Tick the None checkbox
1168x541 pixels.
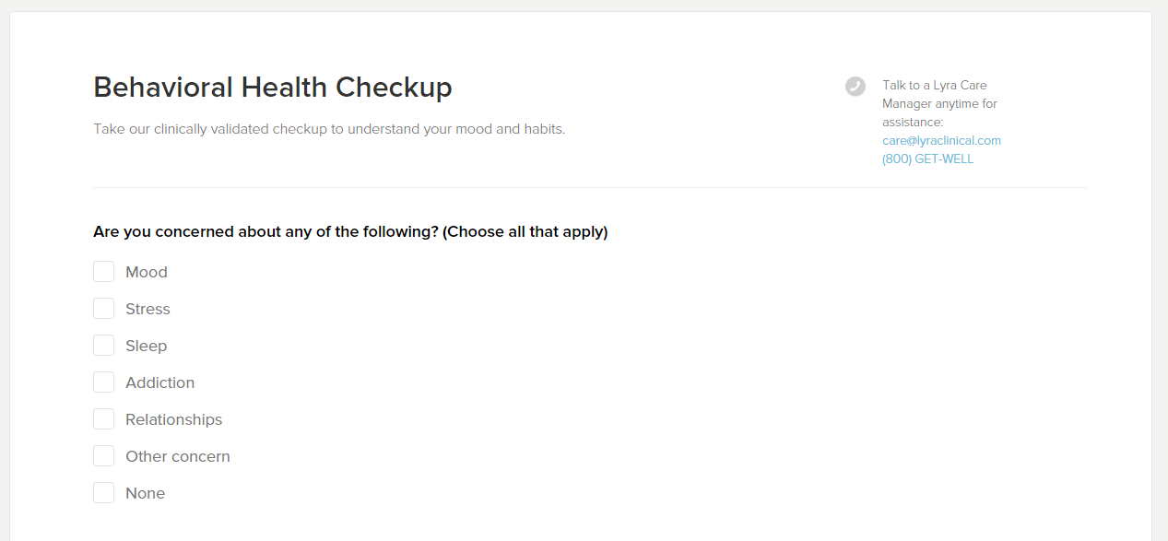104,493
